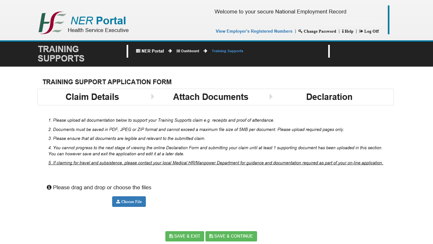Image resolution: width=433 pixels, height=244 pixels.
Task: Click the floppy disk icon on Save & Exit
Action: [171, 236]
